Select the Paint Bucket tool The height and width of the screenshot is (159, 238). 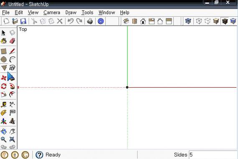[x=4, y=41]
